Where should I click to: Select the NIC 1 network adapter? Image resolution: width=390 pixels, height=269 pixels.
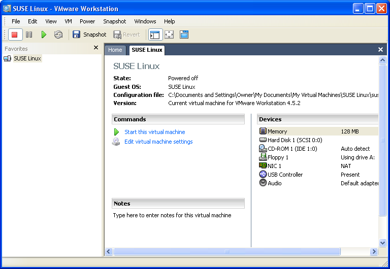tap(274, 166)
